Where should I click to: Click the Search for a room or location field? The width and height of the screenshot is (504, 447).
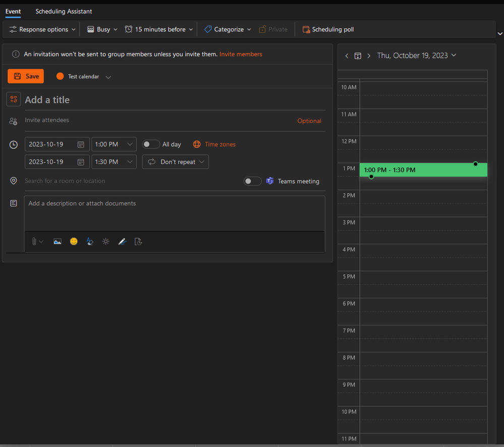[132, 181]
